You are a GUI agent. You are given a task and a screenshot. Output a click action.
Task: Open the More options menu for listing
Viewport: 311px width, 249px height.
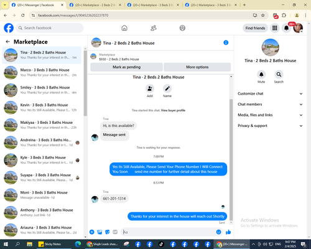[x=197, y=67]
